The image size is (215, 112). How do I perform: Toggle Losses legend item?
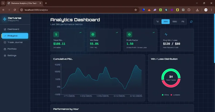pos(175,95)
